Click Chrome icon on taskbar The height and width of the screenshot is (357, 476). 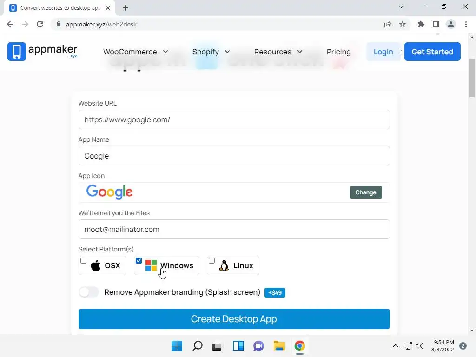[x=300, y=346]
